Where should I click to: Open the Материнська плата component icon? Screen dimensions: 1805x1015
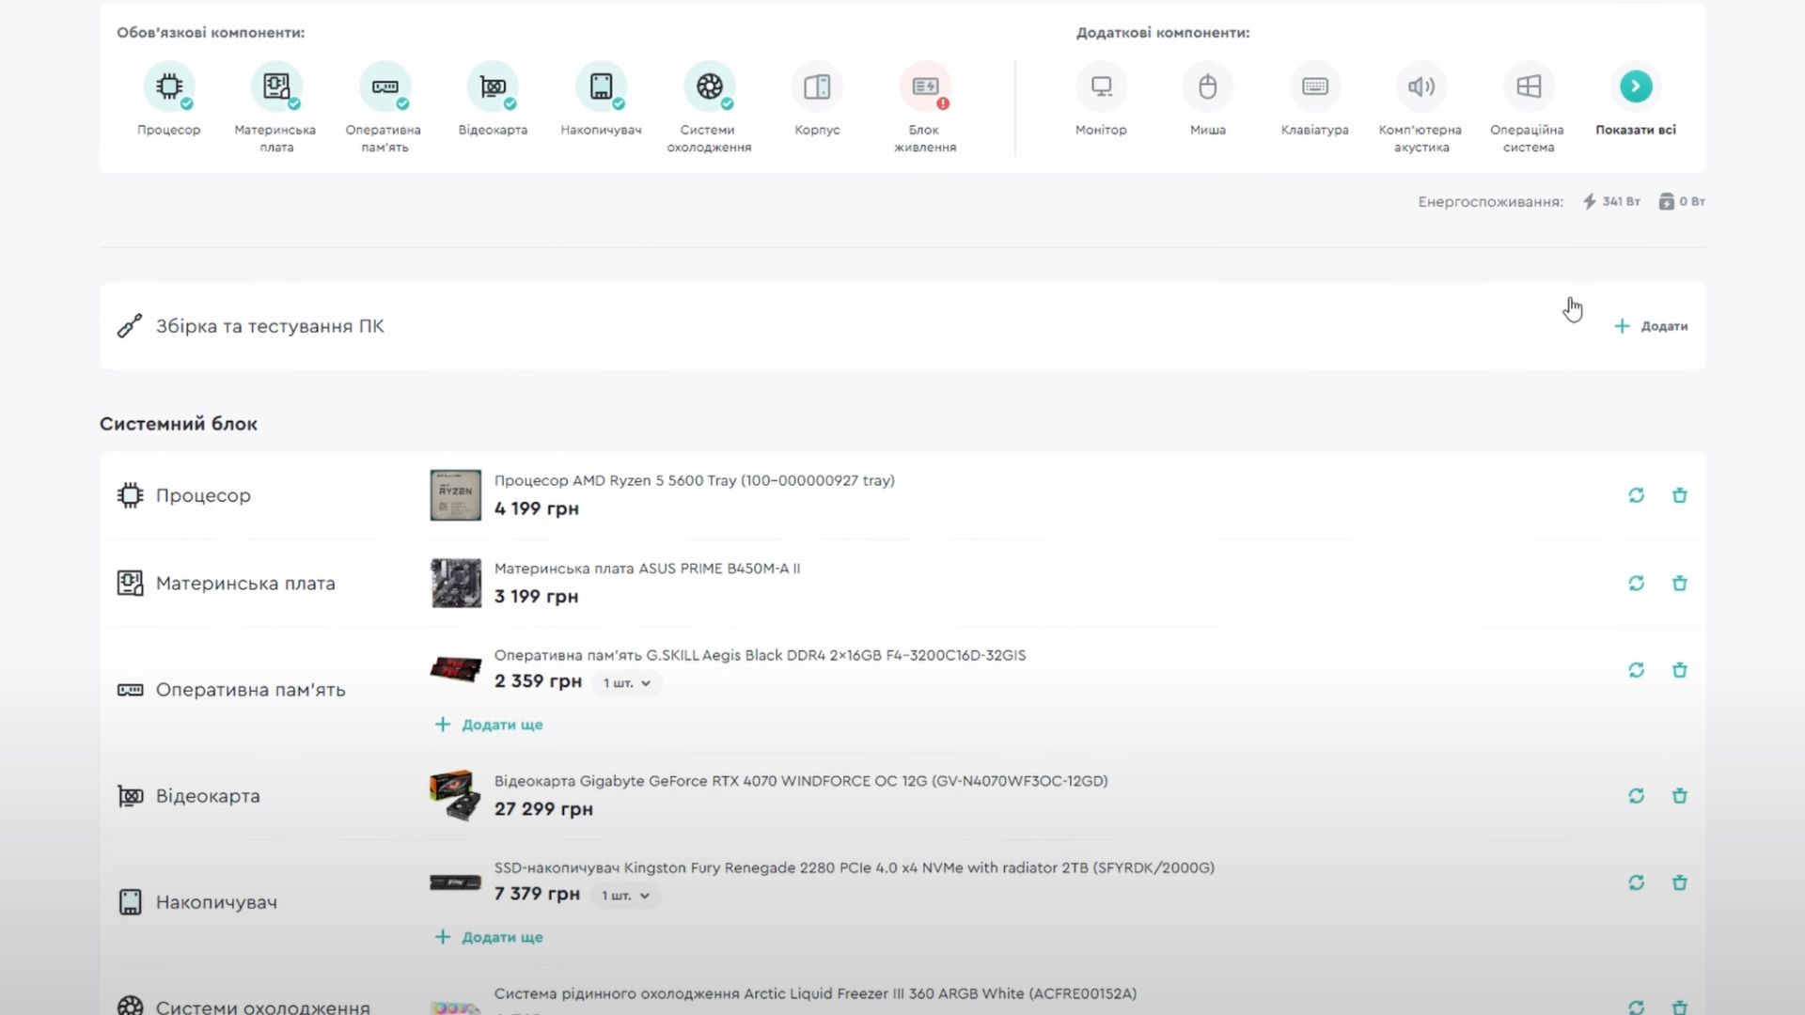pyautogui.click(x=276, y=87)
